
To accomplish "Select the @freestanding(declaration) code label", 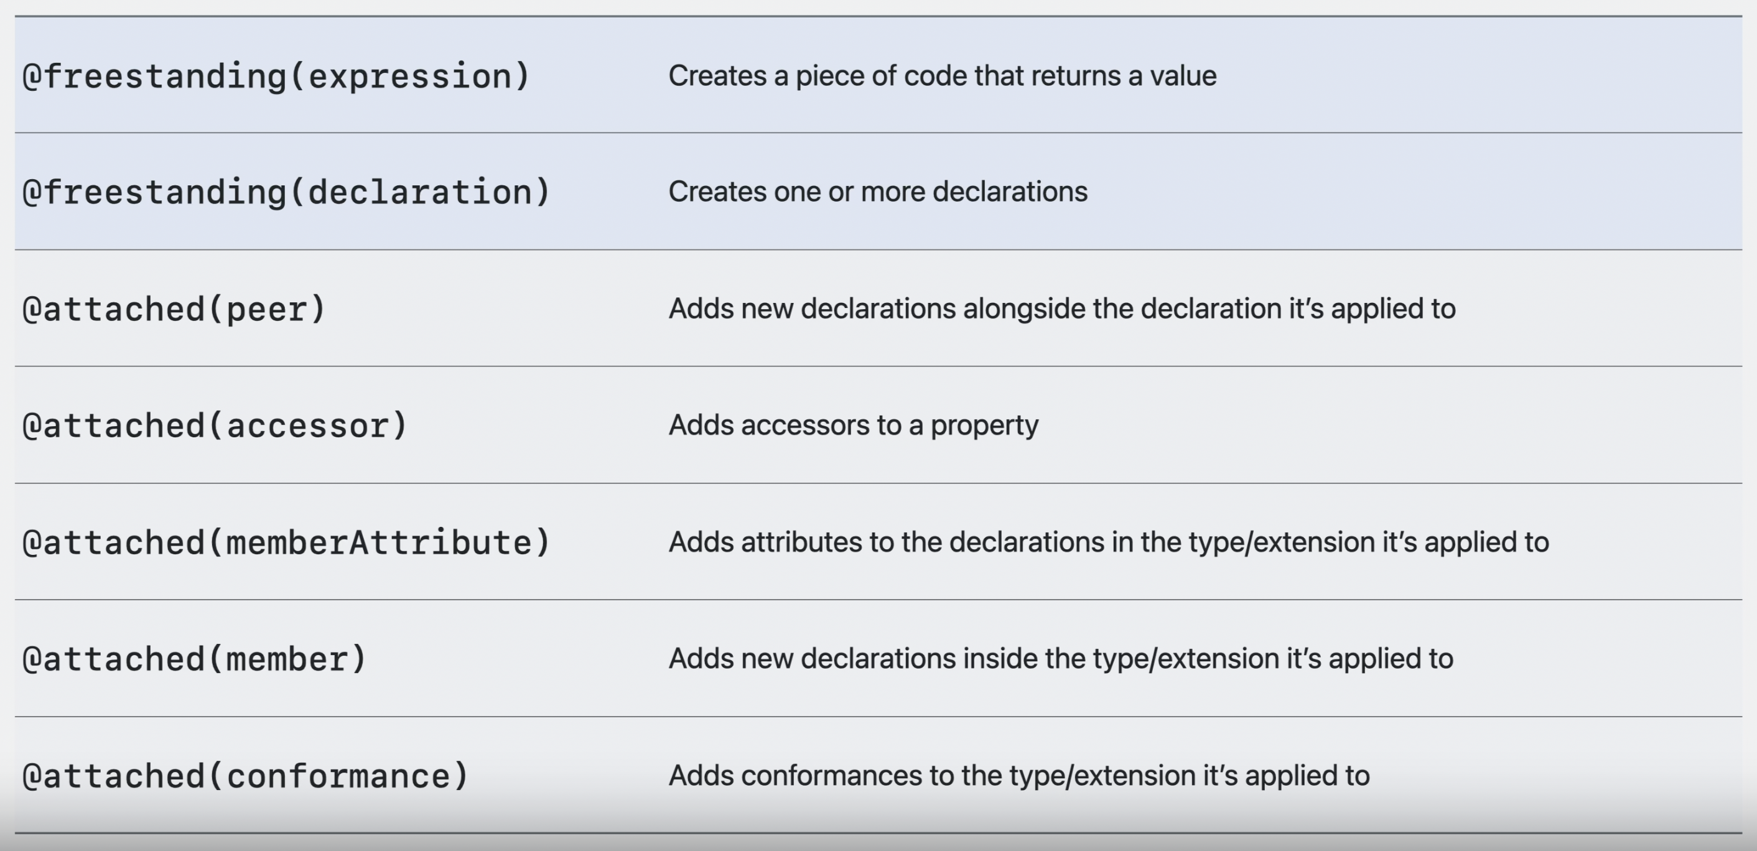I will [286, 192].
